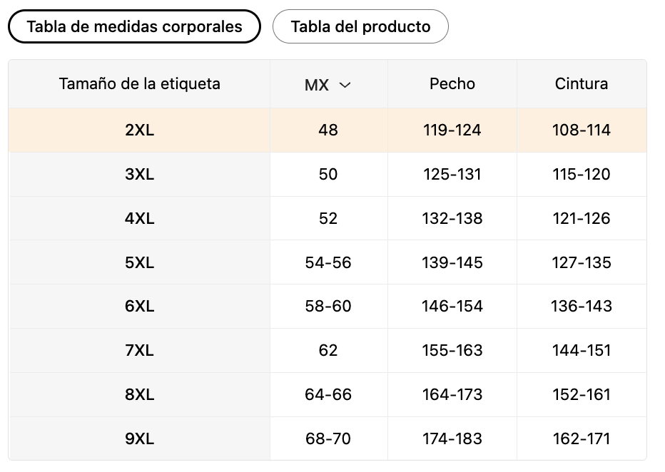Select the highlighted 2XL size row
Viewport: 665px width, 472px height.
click(x=139, y=130)
